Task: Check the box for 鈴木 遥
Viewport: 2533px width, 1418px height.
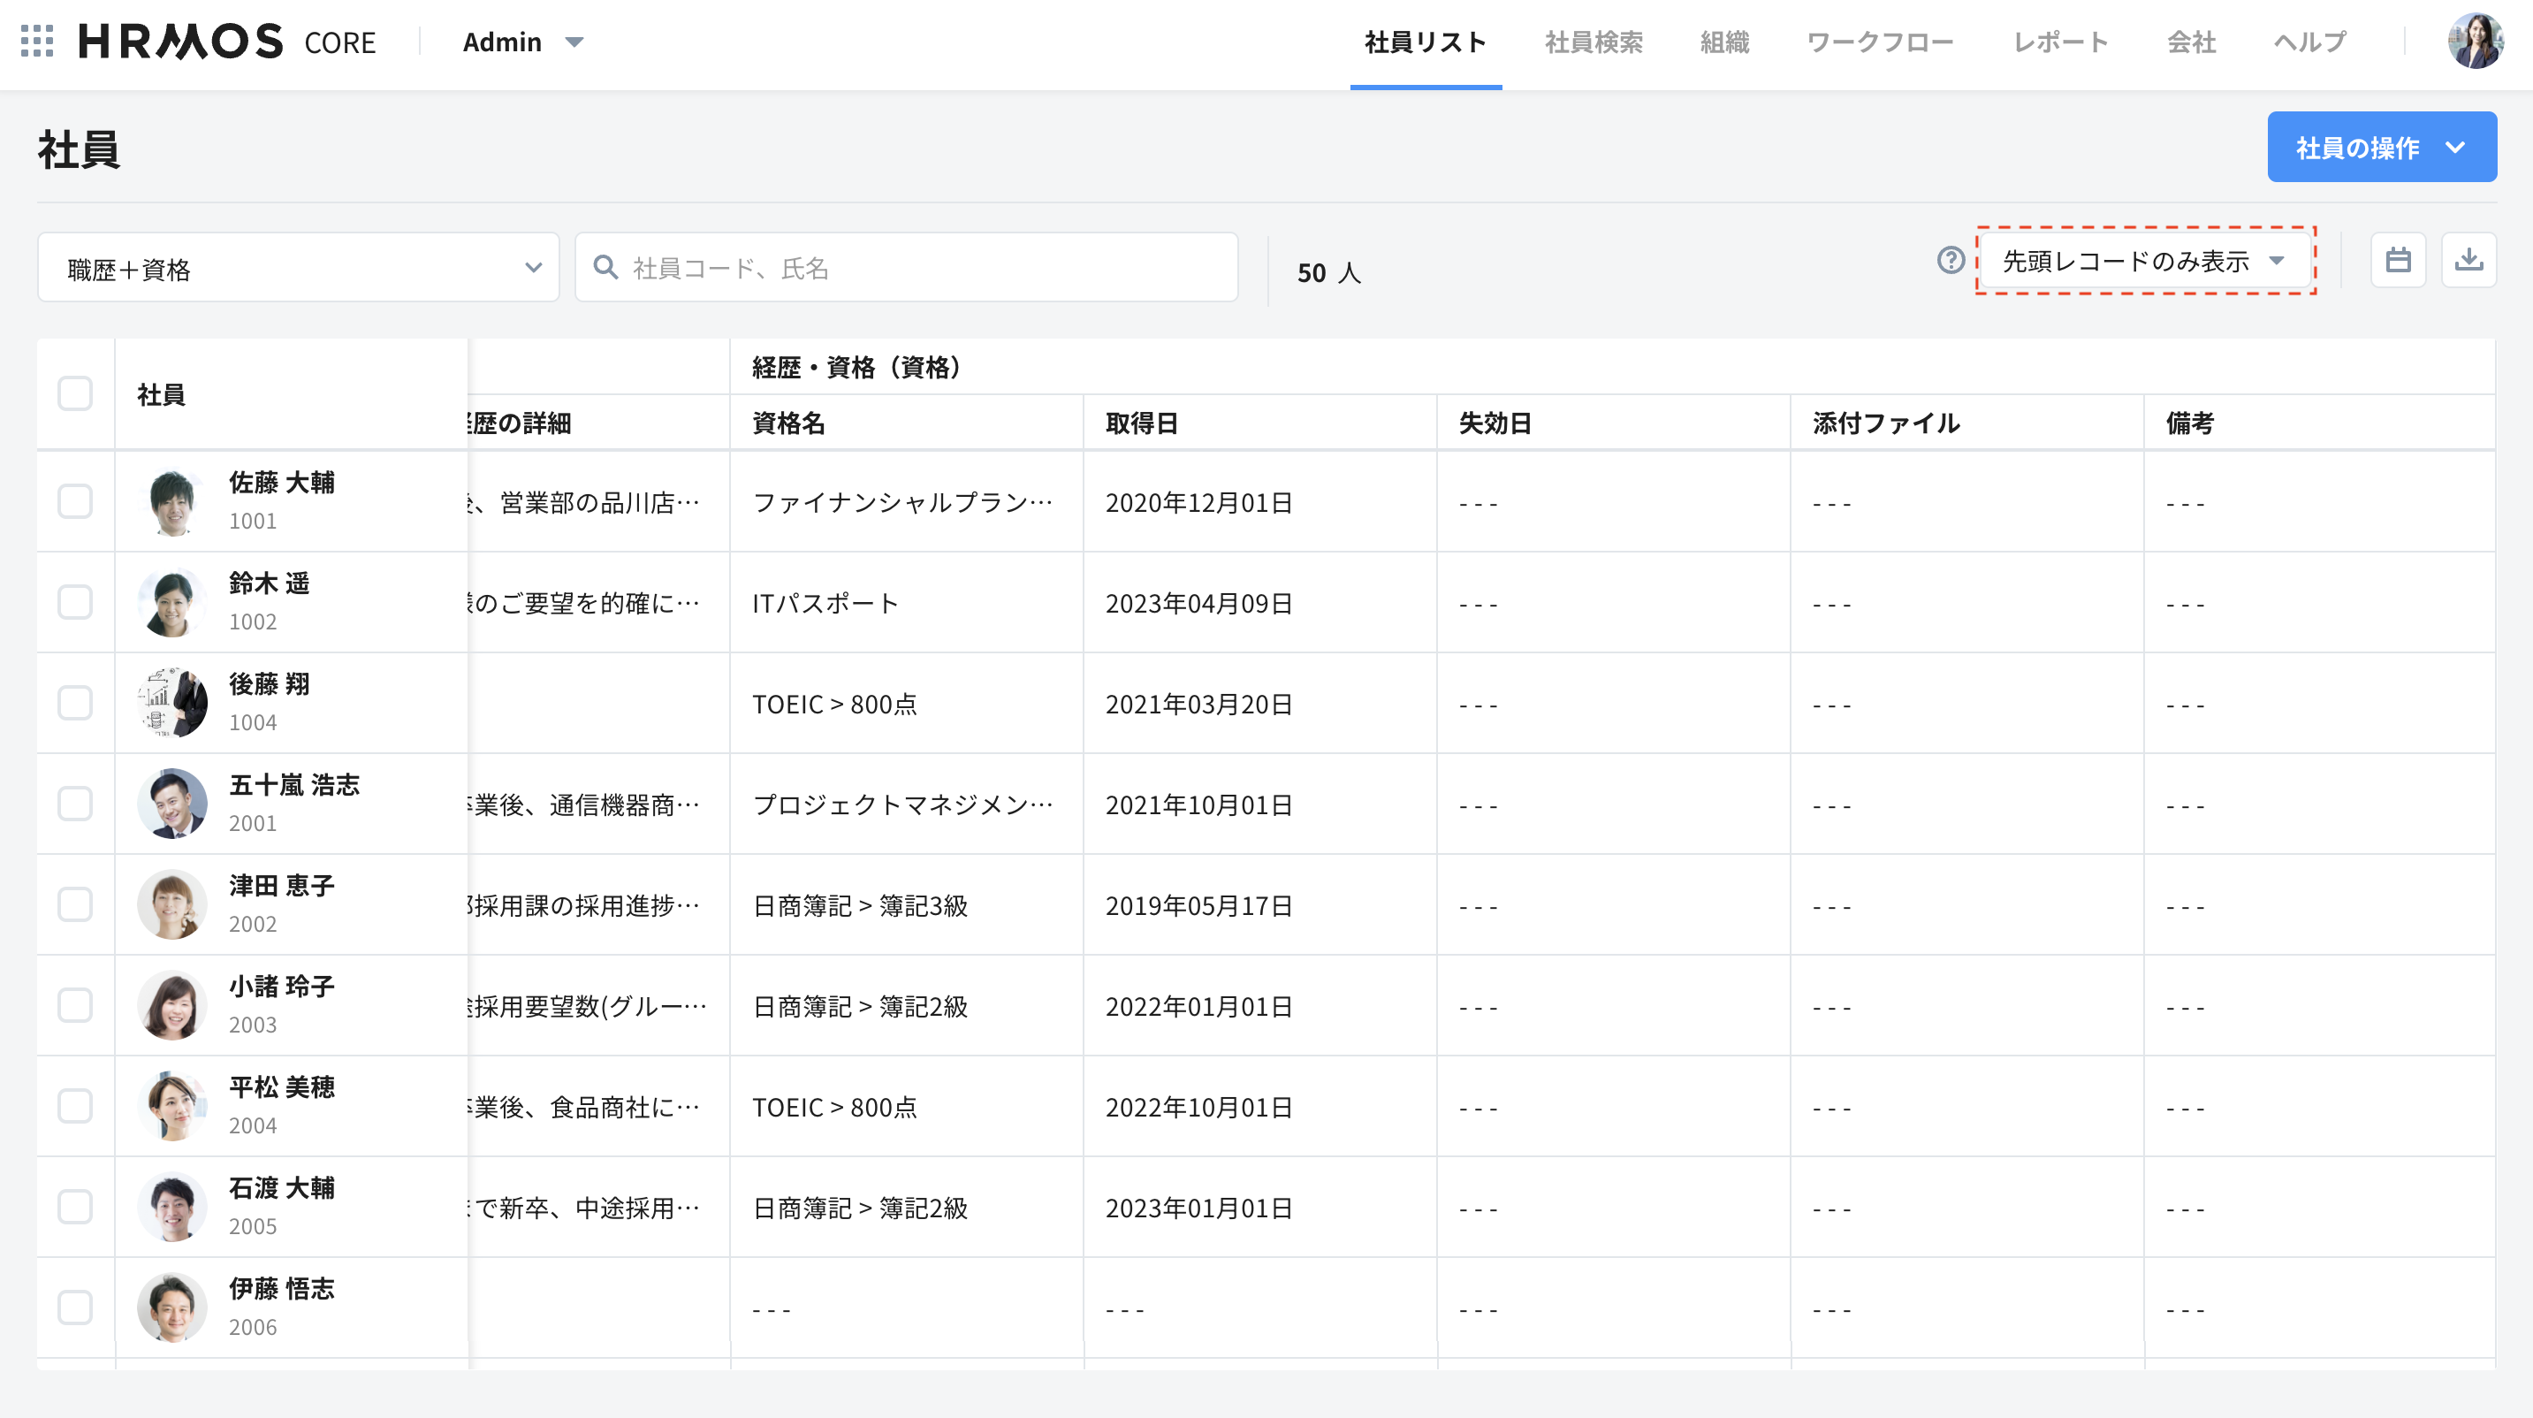Action: coord(75,602)
